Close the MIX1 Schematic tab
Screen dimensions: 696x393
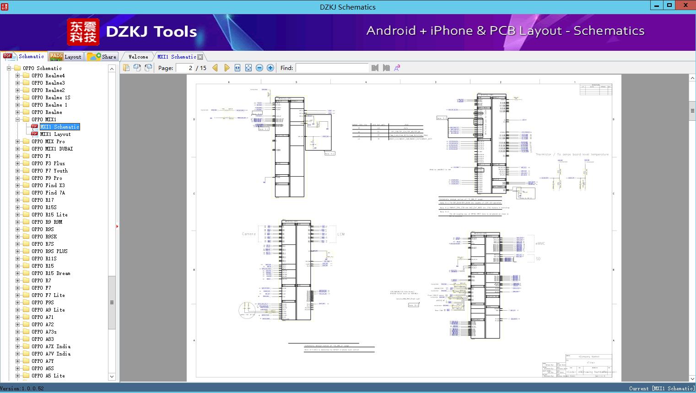tap(200, 57)
